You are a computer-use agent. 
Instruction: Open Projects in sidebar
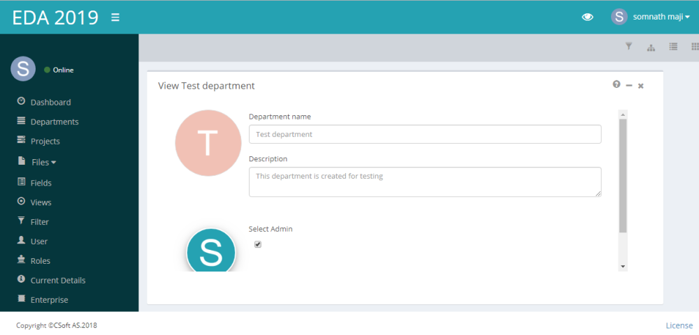[45, 142]
